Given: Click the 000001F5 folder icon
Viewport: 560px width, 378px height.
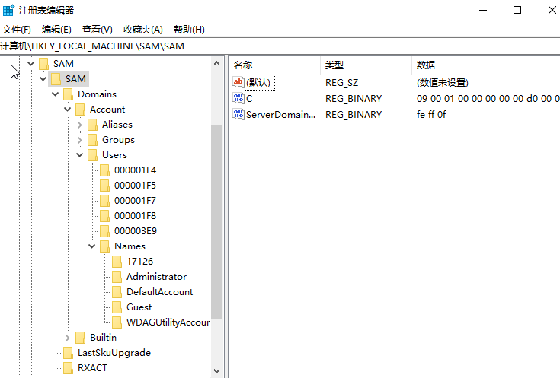Looking at the screenshot, I should [104, 186].
